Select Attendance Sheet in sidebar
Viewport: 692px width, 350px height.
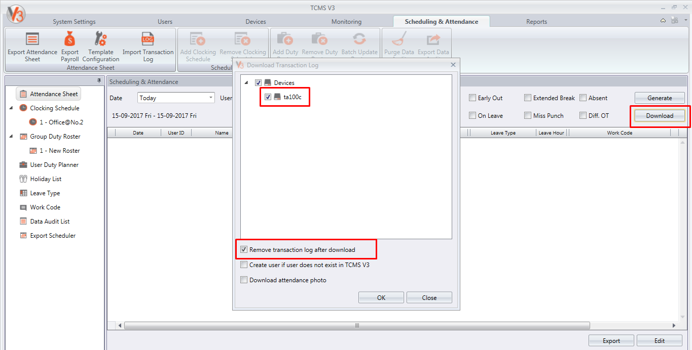point(49,94)
